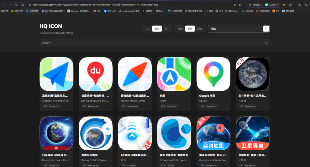The image size is (310, 167).
Task: Switch language to 中文
Action: [147, 29]
